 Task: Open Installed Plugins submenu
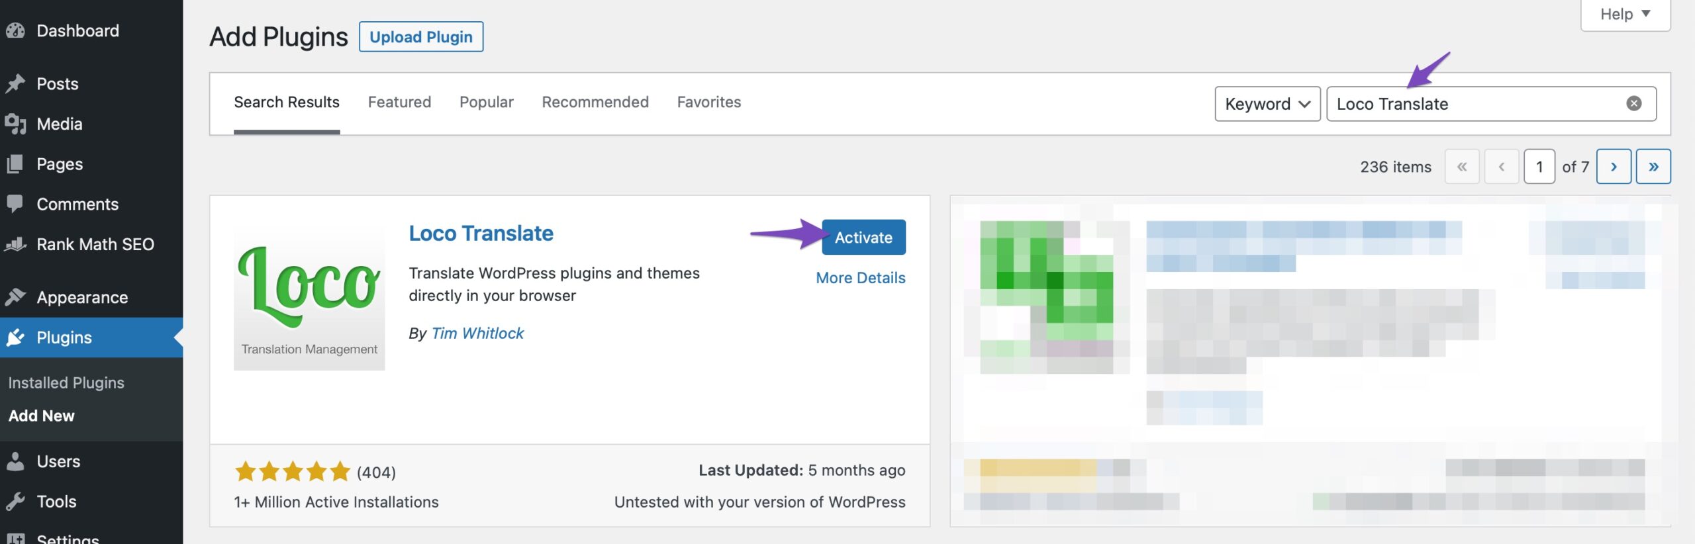(x=66, y=383)
